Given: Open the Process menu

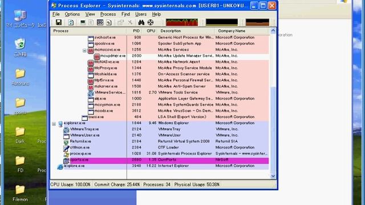Looking at the screenshot, I should coord(108,14).
